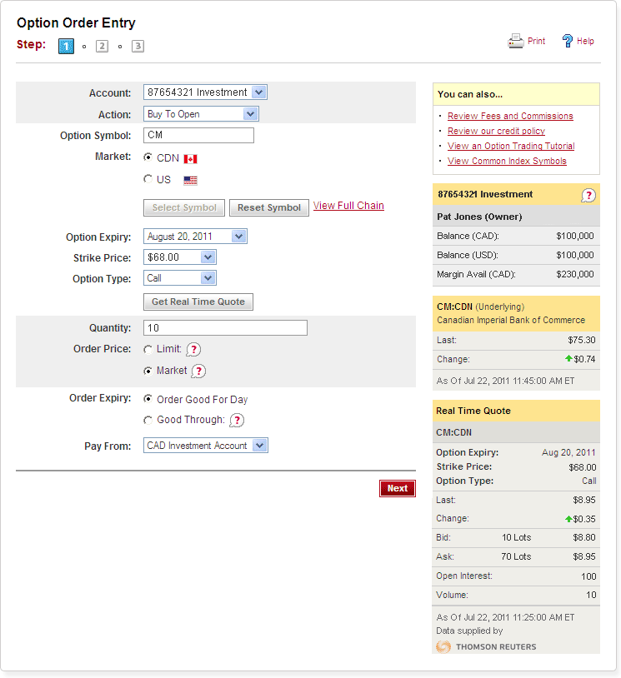Focus the Option Symbol input field
Screen dimensions: 621x678
198,135
